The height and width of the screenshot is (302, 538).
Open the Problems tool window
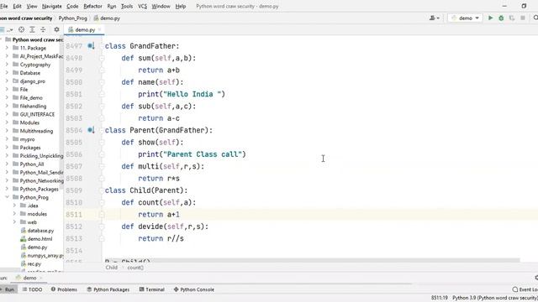(64, 289)
